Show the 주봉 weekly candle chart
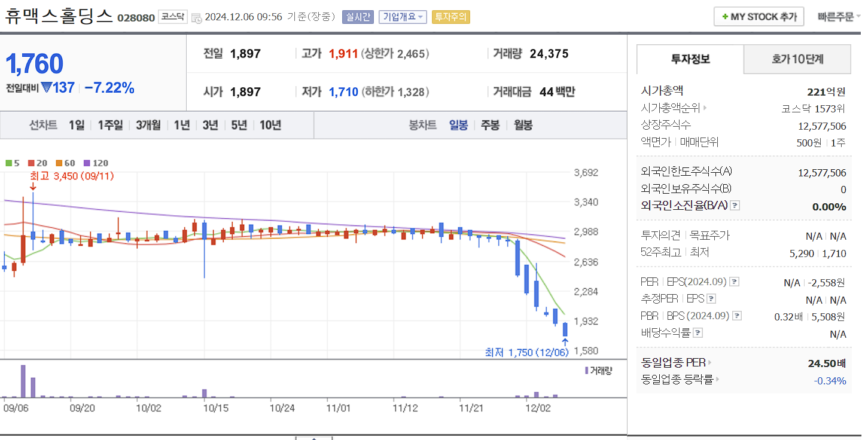 tap(491, 125)
